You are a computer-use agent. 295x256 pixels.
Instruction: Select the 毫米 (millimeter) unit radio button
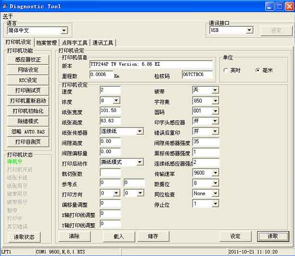tap(258, 70)
